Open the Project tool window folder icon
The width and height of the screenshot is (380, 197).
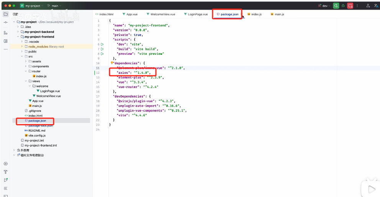(6, 14)
